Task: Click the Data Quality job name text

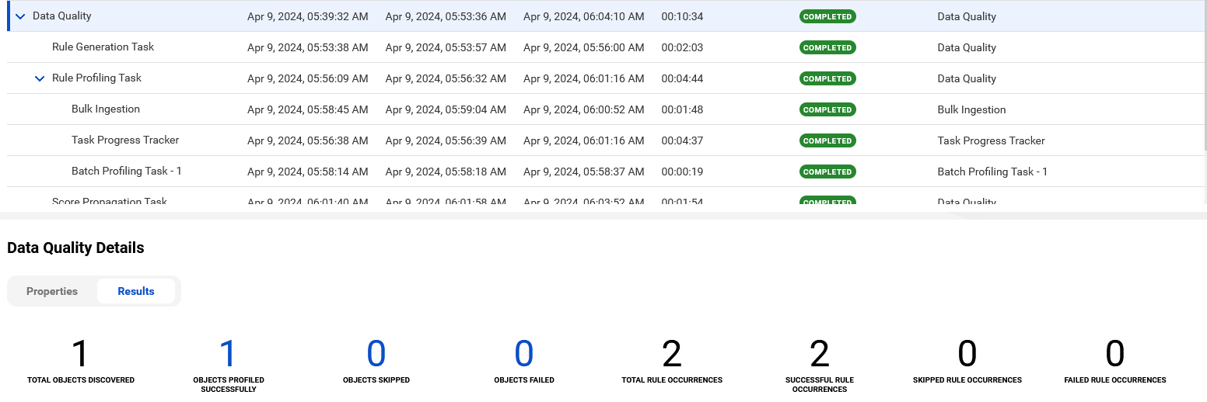Action: (x=62, y=16)
